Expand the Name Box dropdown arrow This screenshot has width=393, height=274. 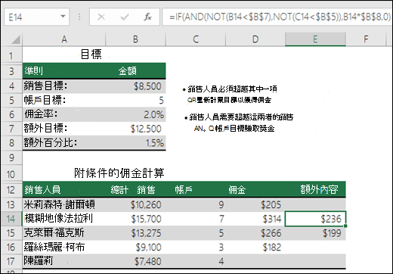click(63, 17)
